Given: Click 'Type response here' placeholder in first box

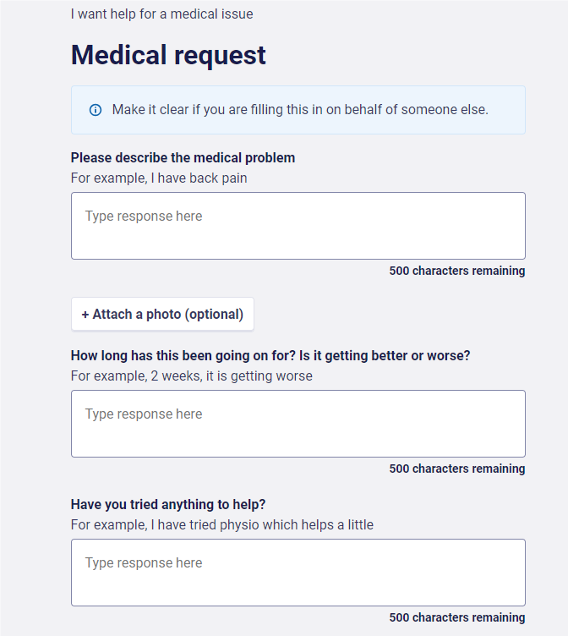Looking at the screenshot, I should pyautogui.click(x=144, y=217).
